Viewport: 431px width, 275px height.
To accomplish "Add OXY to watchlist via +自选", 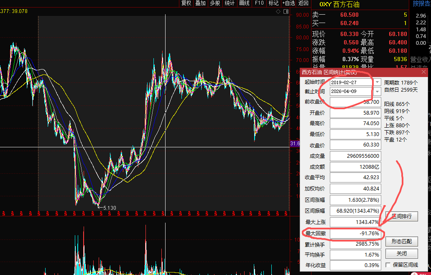I will 288,3.
